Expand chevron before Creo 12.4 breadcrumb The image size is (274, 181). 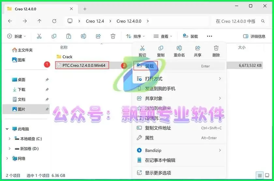(79, 21)
